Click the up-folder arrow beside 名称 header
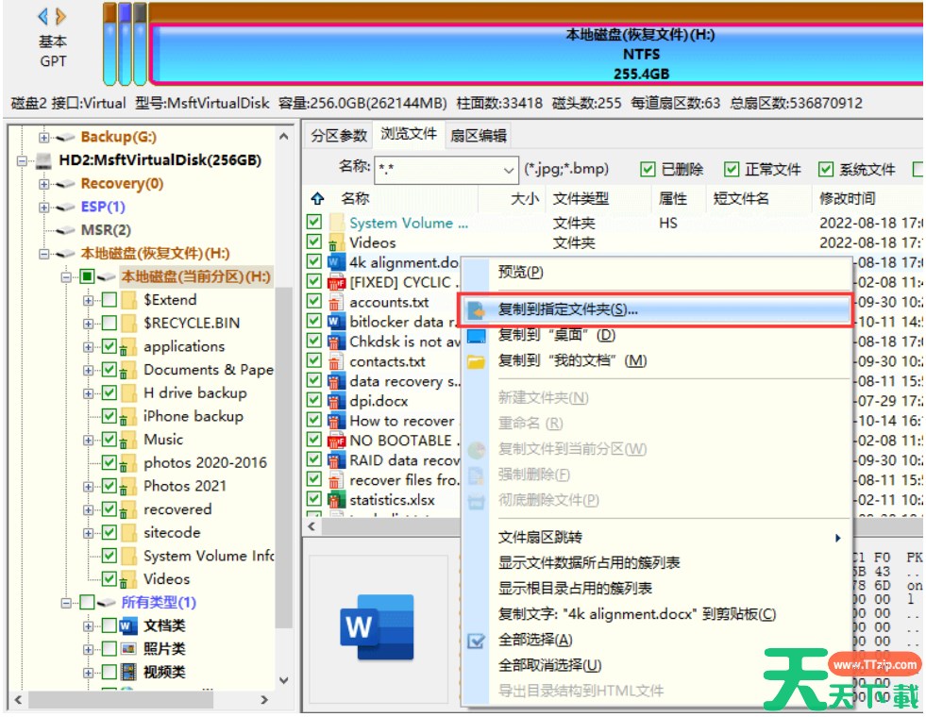926x717 pixels. click(318, 198)
